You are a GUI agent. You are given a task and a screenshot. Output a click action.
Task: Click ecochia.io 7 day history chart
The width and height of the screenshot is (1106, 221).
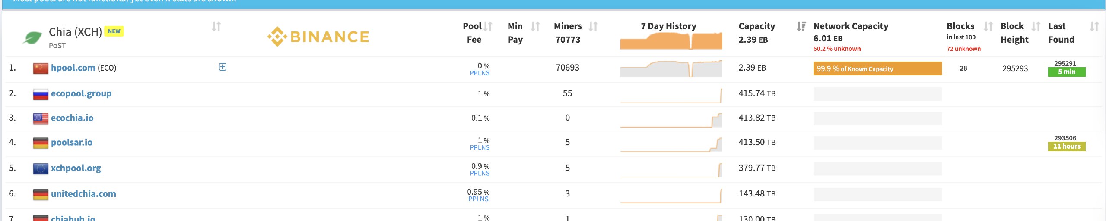671,120
